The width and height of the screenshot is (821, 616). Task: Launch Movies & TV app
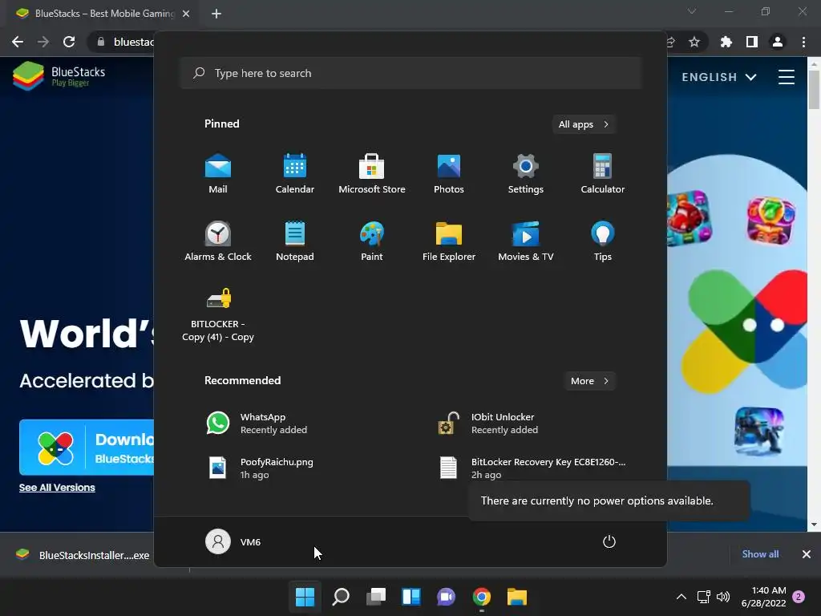pyautogui.click(x=526, y=241)
